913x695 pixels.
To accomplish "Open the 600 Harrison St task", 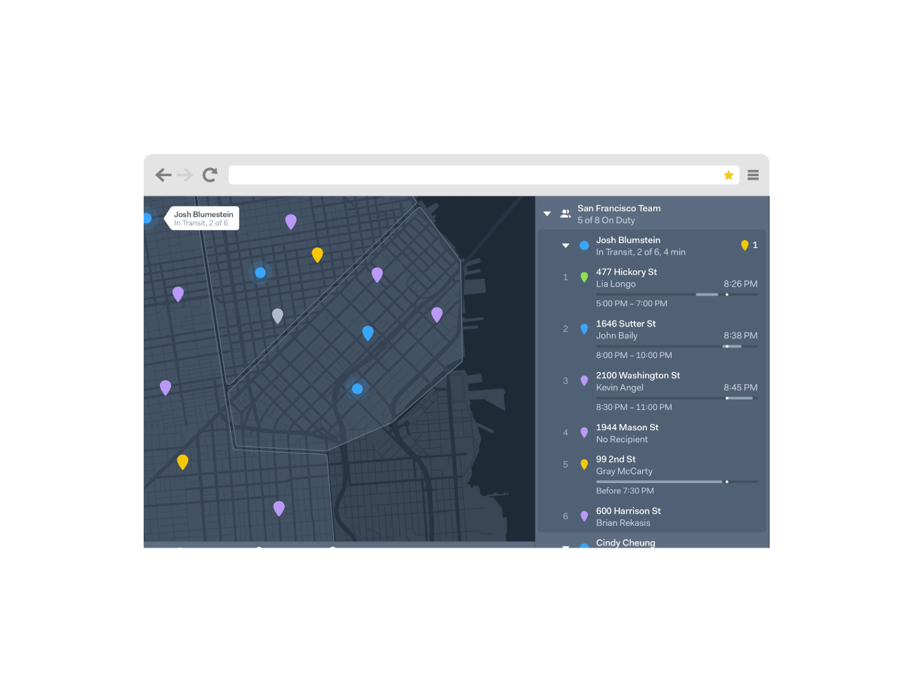I will [x=628, y=511].
